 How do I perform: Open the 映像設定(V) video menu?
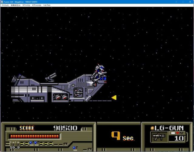(15, 5)
